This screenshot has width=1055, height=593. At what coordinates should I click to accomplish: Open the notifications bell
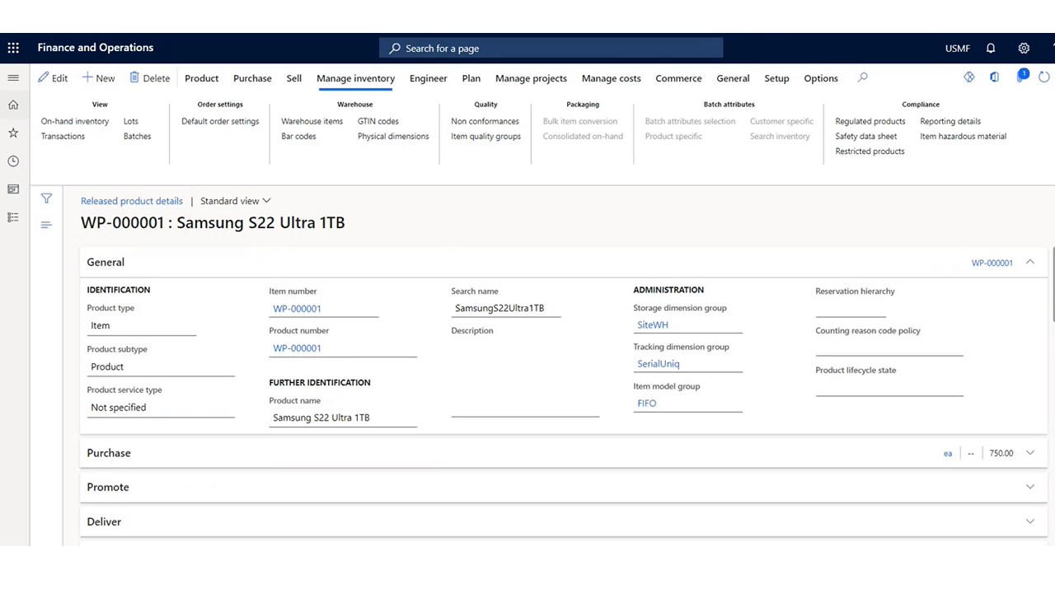(x=991, y=48)
